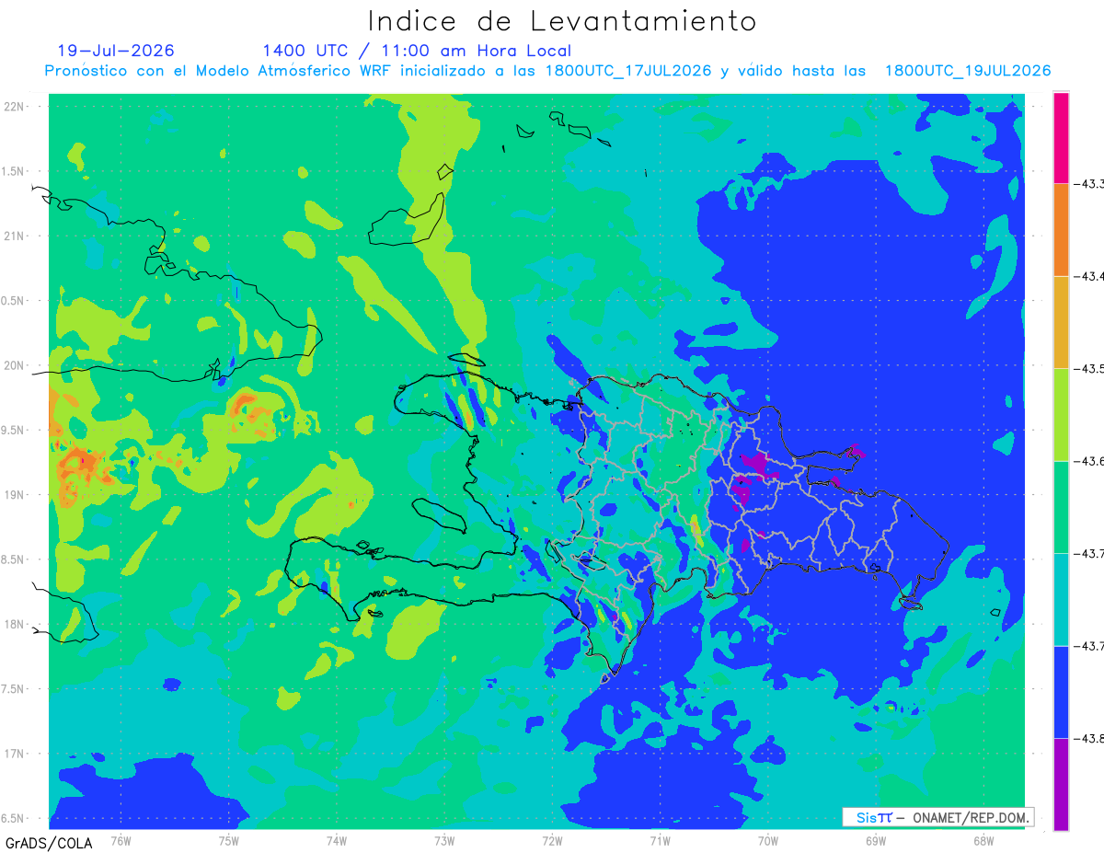Click the '20N' latitude label
Screen dimensions: 1104x853
15,365
